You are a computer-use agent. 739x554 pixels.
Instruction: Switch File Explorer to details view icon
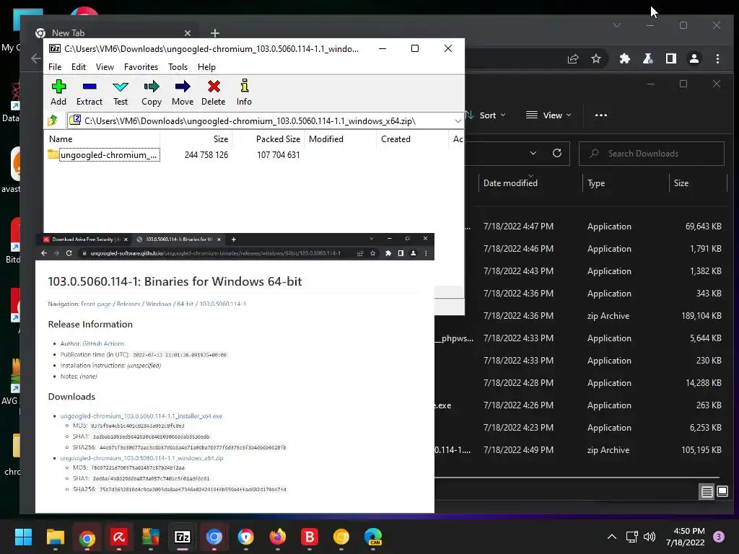point(707,492)
